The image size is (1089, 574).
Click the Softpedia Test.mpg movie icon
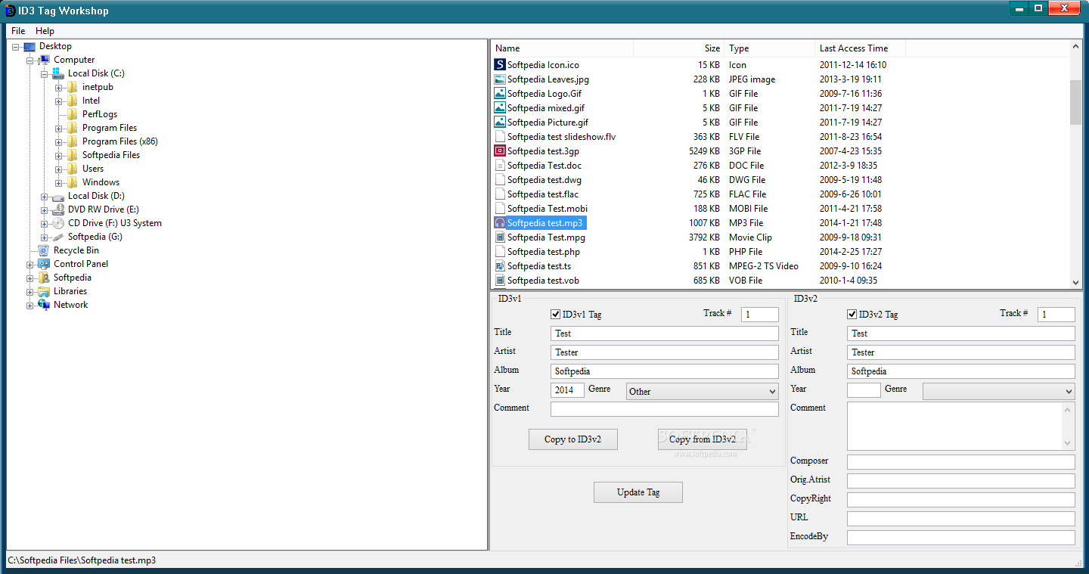[x=499, y=237]
